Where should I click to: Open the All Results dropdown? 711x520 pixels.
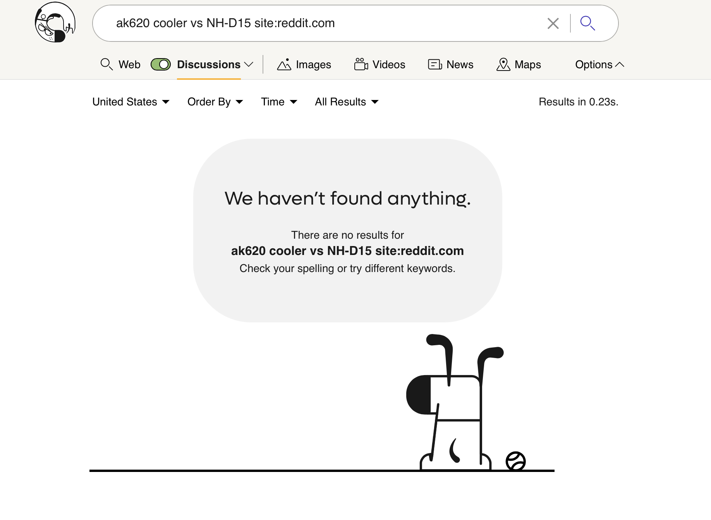(347, 102)
